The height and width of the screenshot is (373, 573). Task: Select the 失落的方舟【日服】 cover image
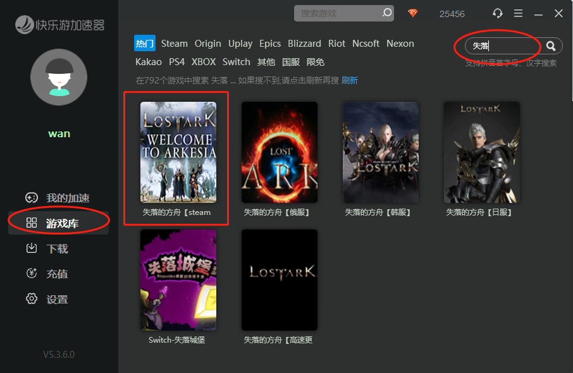click(x=482, y=152)
